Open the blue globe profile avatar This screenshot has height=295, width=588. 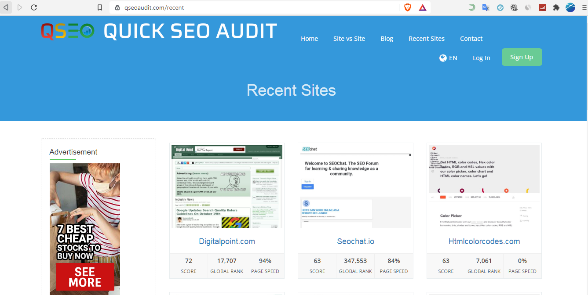(x=570, y=7)
